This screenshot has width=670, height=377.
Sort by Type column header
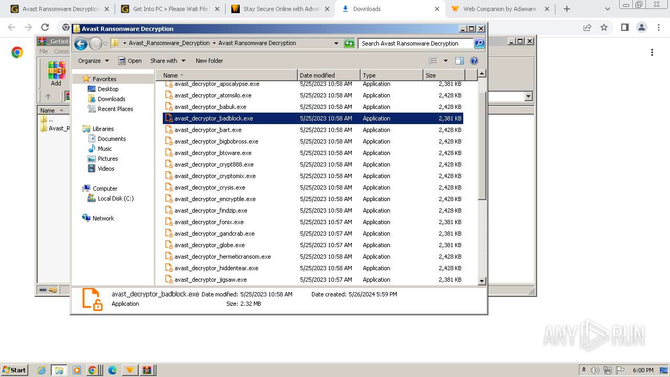[x=392, y=75]
